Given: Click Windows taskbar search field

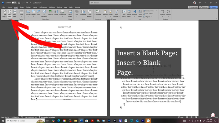Looking at the screenshot, I should 25,121.
